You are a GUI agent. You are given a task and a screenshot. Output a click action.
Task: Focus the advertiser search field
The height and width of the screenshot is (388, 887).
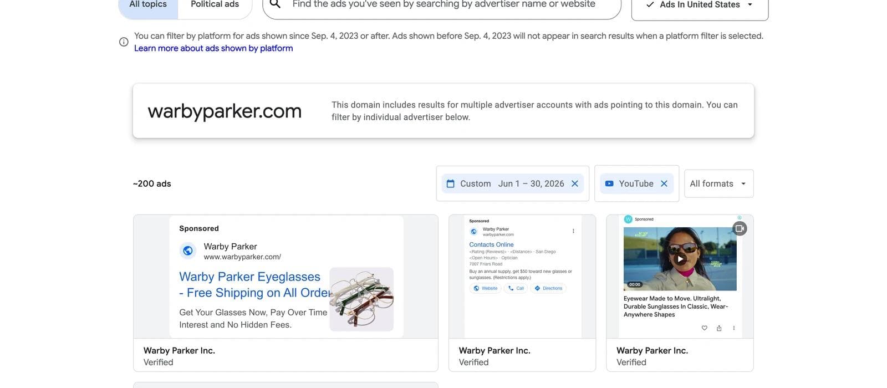point(442,6)
